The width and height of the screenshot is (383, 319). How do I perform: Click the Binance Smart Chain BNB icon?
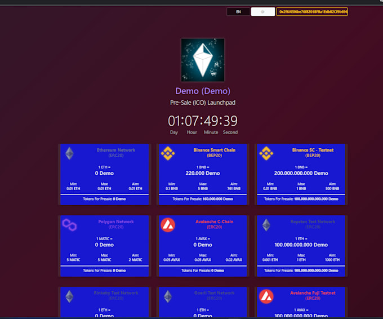click(x=168, y=153)
